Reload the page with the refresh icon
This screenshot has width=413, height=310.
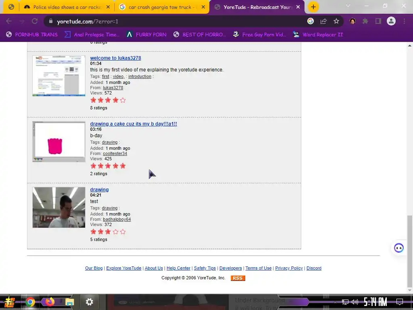click(x=35, y=21)
